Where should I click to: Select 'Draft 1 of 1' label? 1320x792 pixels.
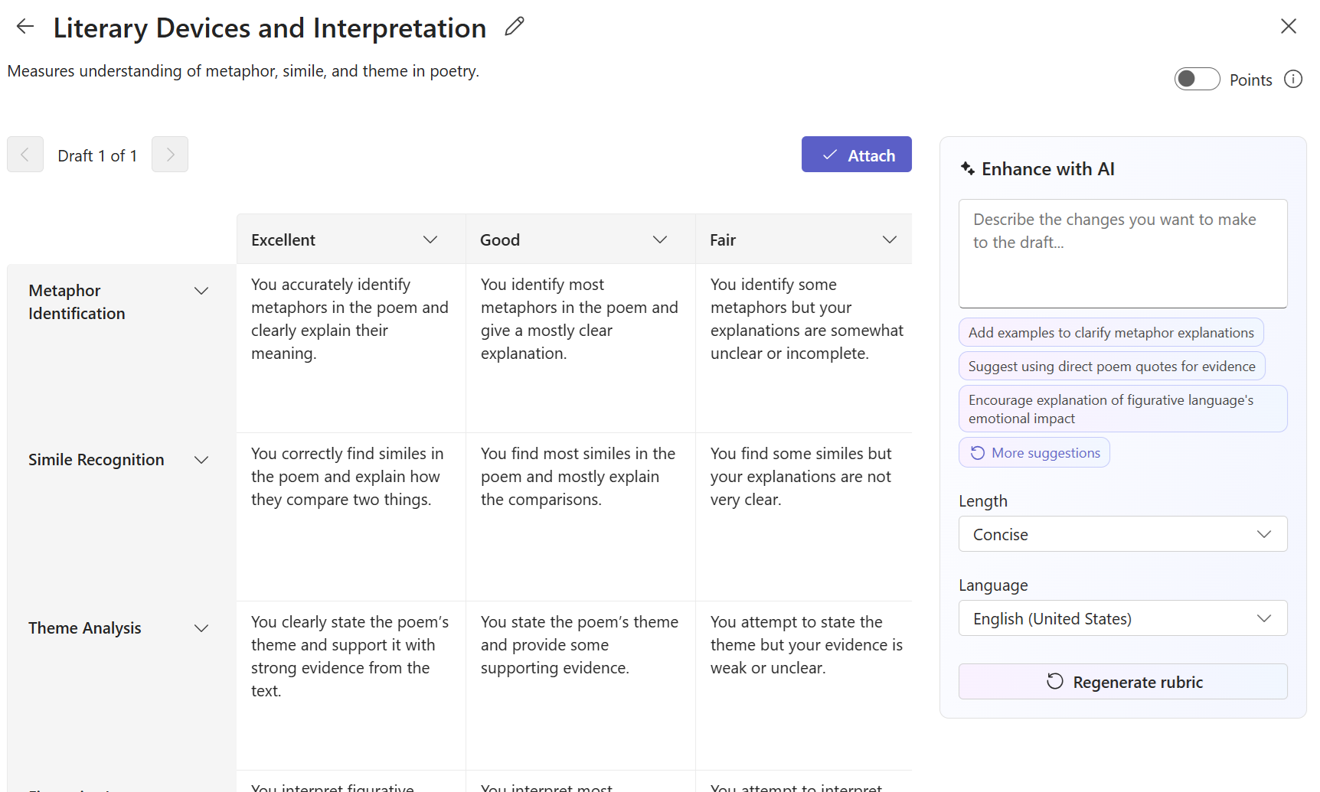pyautogui.click(x=97, y=155)
